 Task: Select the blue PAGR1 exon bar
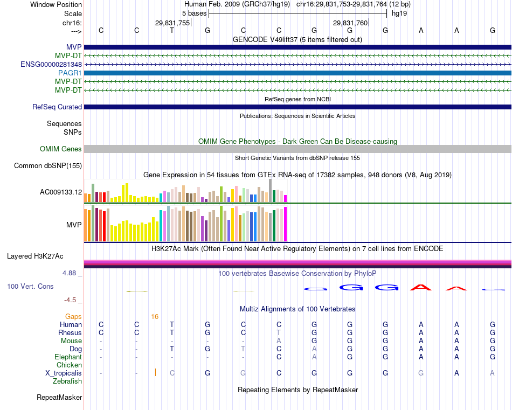tap(297, 73)
